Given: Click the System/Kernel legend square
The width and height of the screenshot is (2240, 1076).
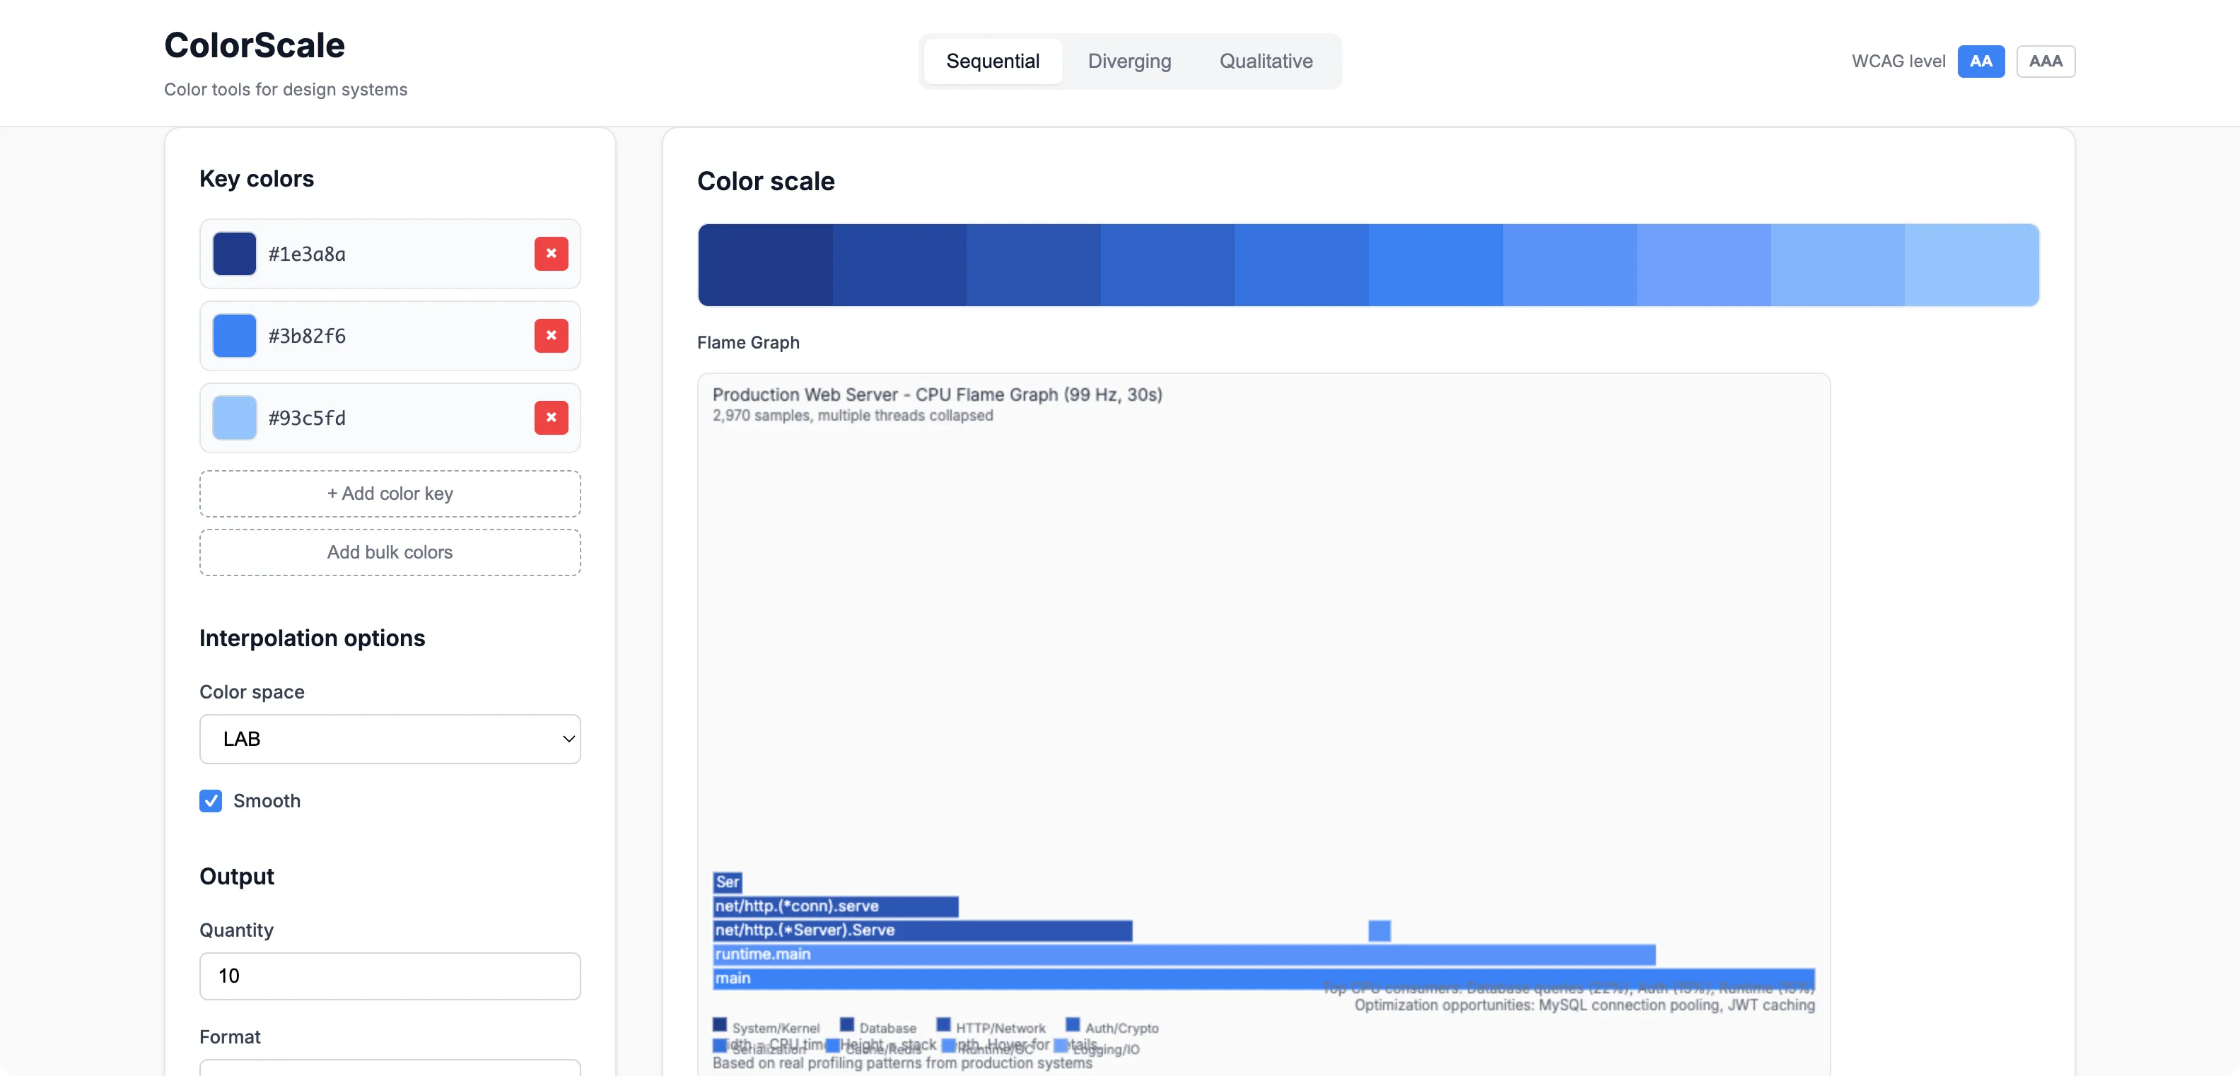Looking at the screenshot, I should point(719,1024).
